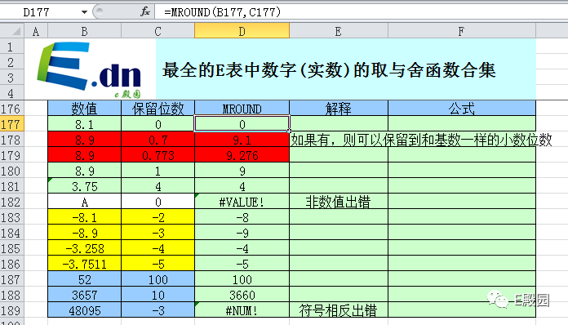The image size is (568, 325).
Task: Click red cell D179 with 9.276
Action: [242, 155]
